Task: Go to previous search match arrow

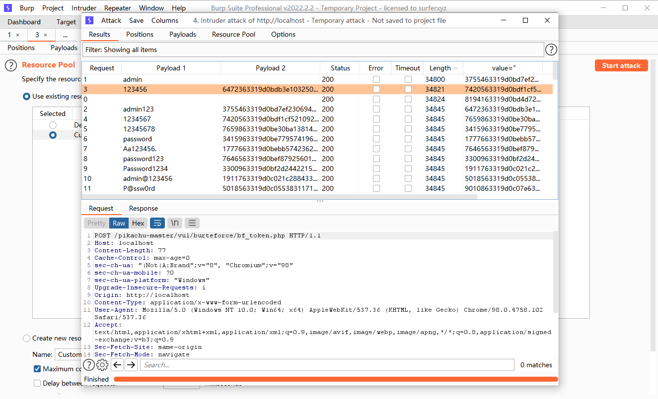Action: pyautogui.click(x=117, y=365)
